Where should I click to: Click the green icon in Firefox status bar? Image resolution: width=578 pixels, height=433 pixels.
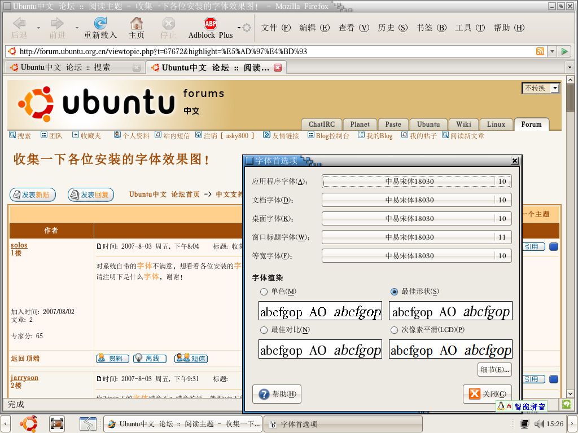tap(567, 404)
